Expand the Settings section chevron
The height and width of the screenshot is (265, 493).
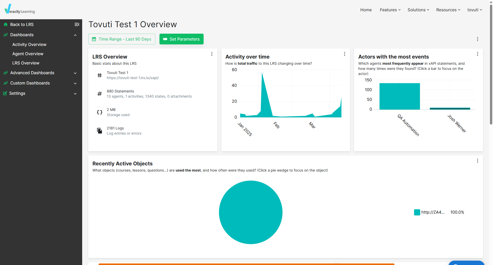pos(75,93)
